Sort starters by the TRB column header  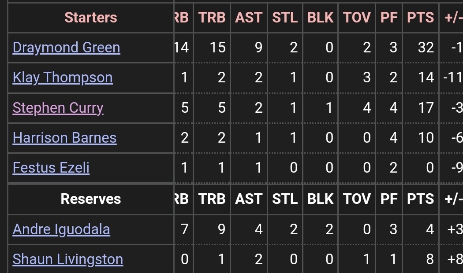tap(212, 18)
